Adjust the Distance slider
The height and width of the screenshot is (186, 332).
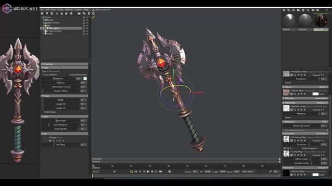[x=60, y=83]
